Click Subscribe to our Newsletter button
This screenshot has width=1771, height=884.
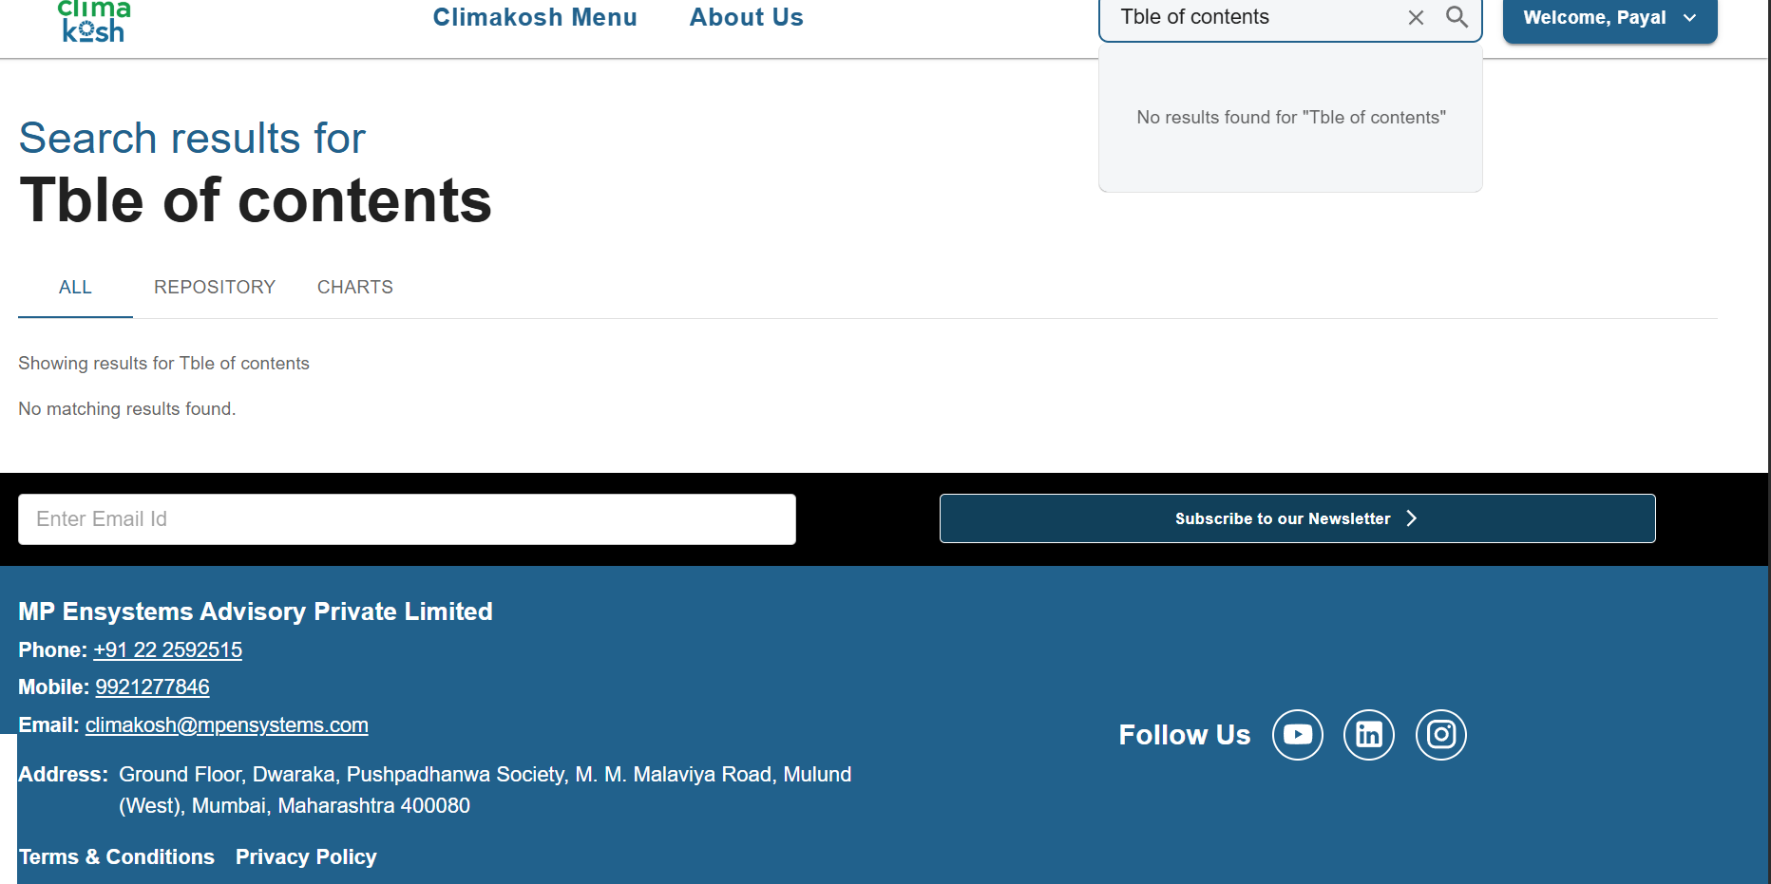pyautogui.click(x=1297, y=518)
